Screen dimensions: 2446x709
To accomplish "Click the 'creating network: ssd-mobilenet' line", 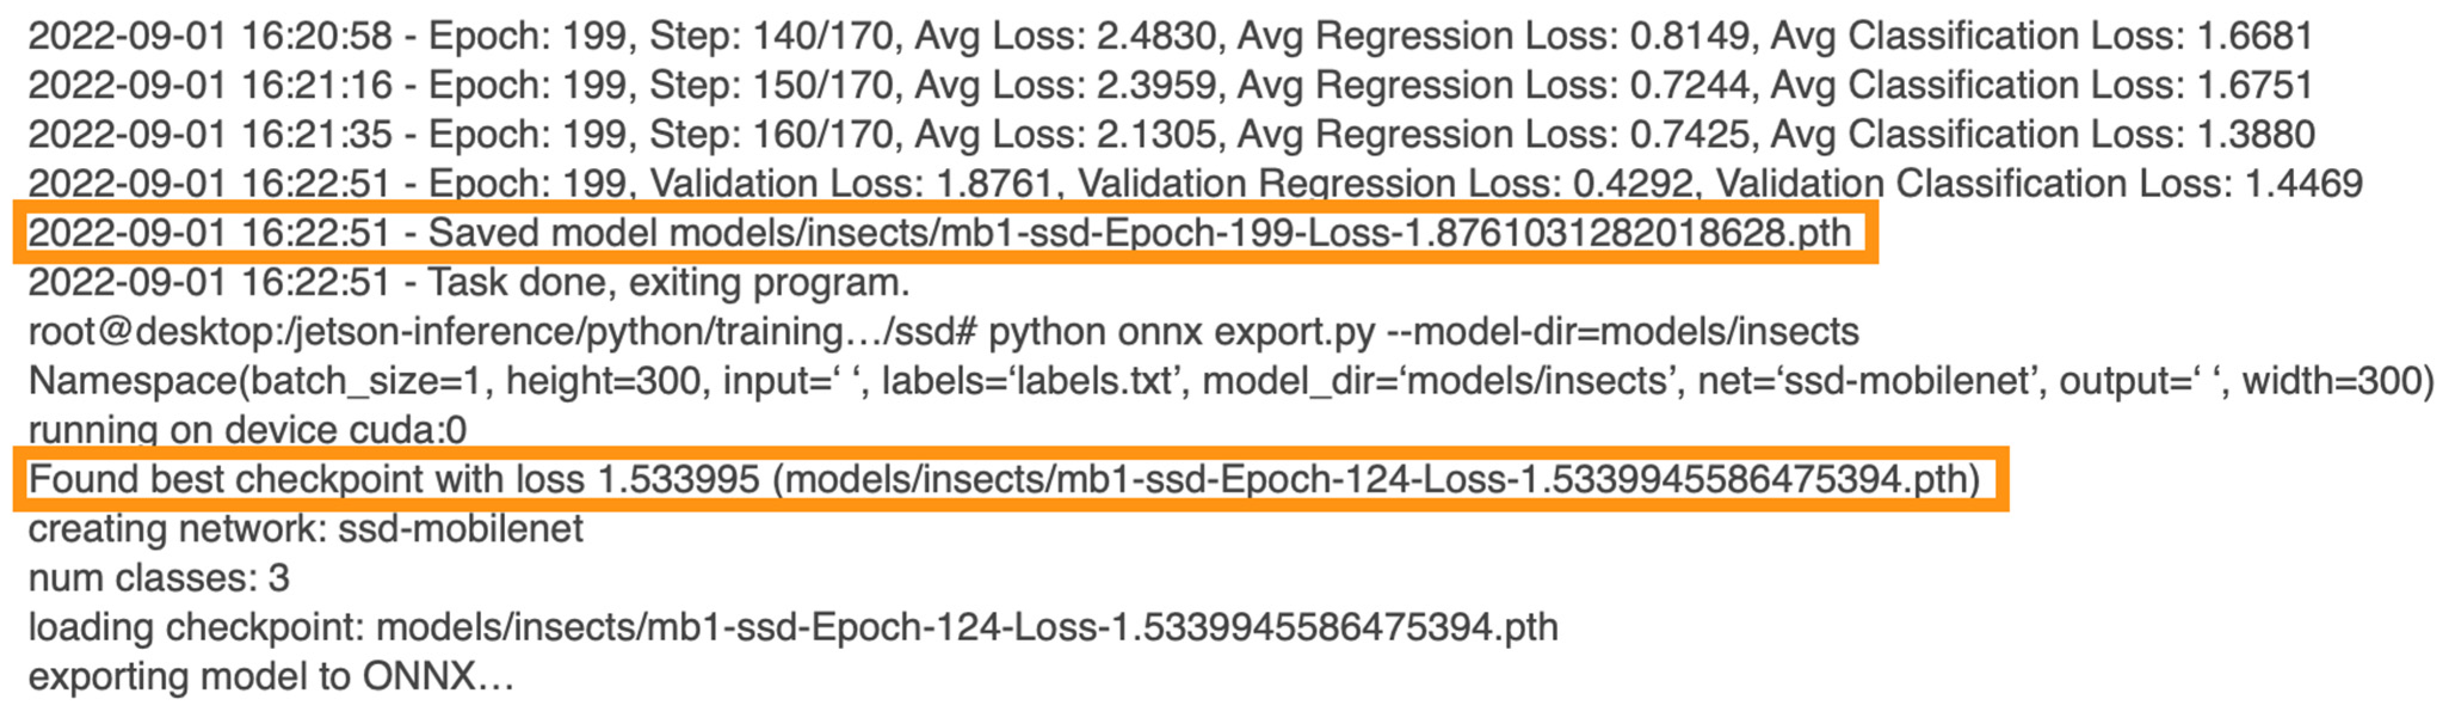I will tap(305, 529).
